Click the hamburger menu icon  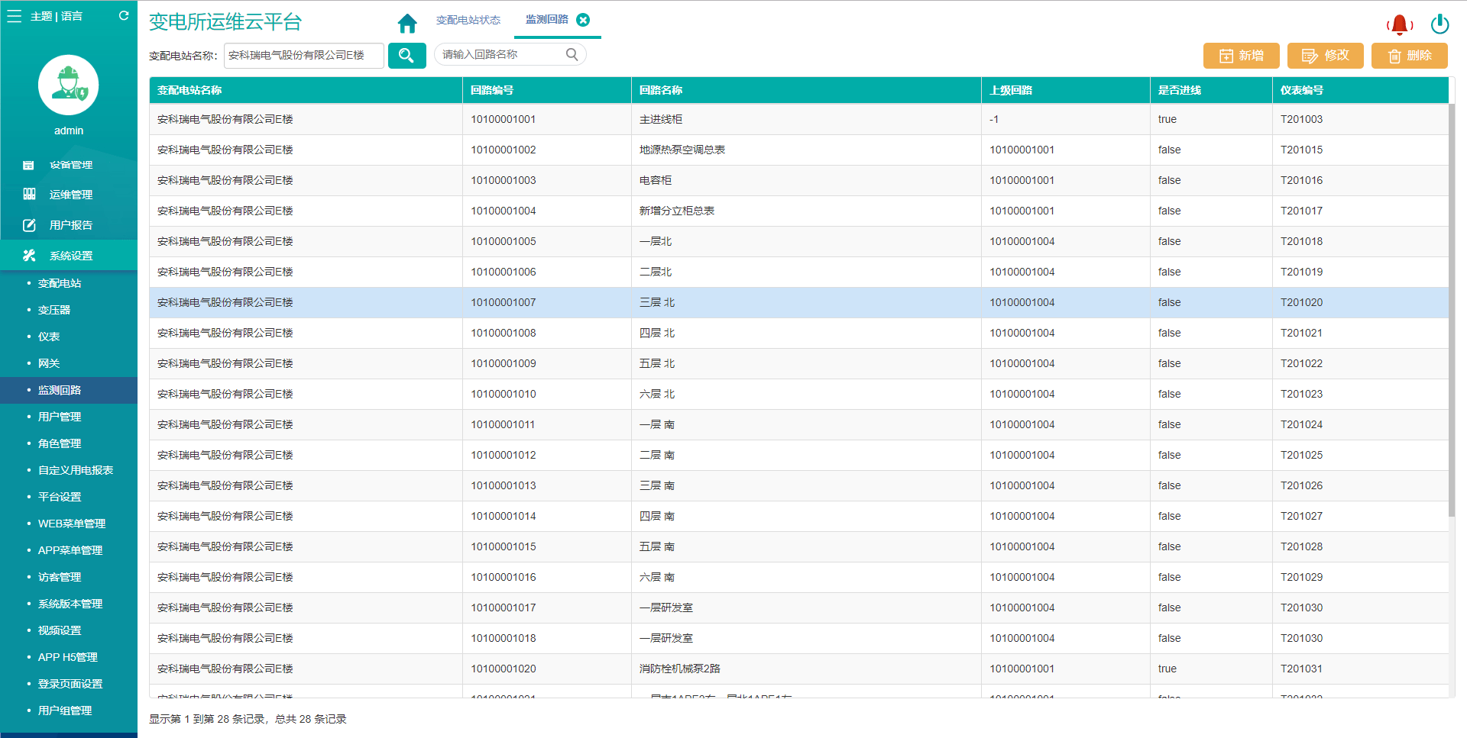[x=15, y=16]
